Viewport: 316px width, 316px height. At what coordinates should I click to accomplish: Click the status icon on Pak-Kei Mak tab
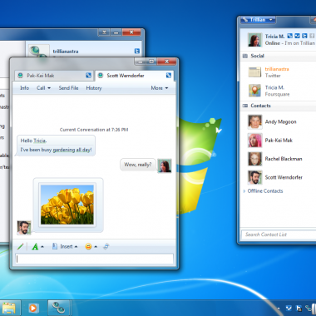tap(20, 76)
